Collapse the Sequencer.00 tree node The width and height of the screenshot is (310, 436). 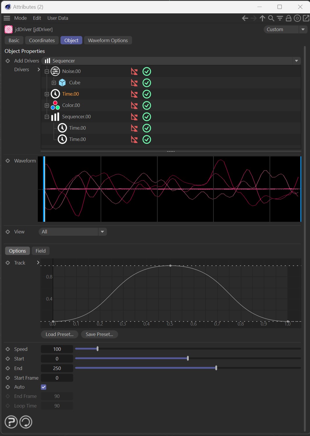(x=47, y=117)
